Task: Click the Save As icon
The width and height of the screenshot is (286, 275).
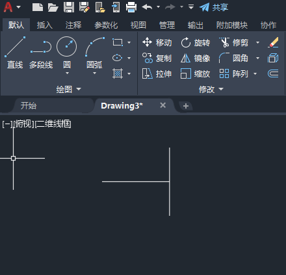Action: pyautogui.click(x=84, y=7)
